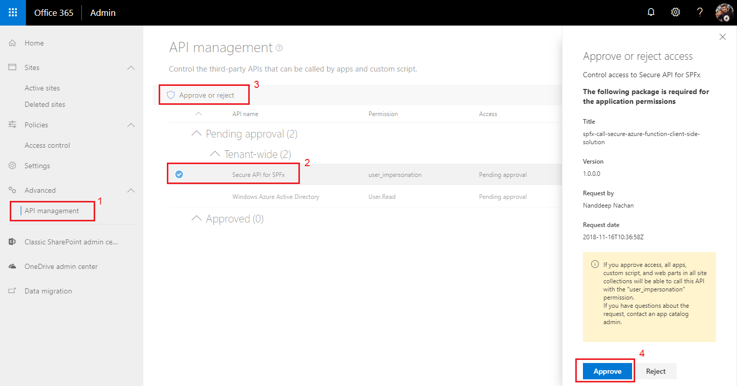Screen dimensions: 737x386
Task: Open the Office 365 app launcher waffle
Action: pos(13,13)
